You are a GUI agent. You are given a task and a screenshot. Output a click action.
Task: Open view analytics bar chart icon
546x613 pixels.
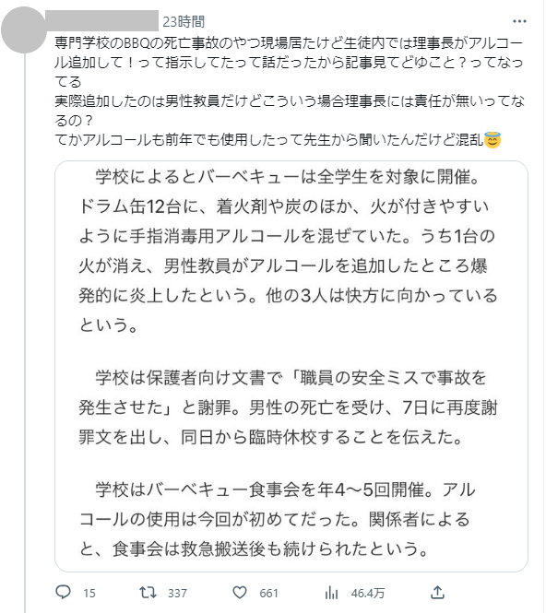(x=331, y=593)
